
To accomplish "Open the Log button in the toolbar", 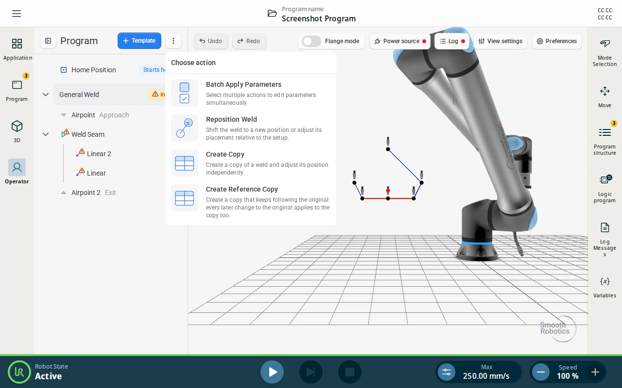I will (x=452, y=41).
